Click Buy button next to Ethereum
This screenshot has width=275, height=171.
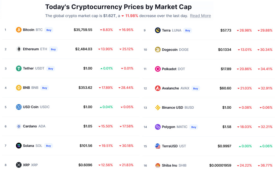pos(53,49)
